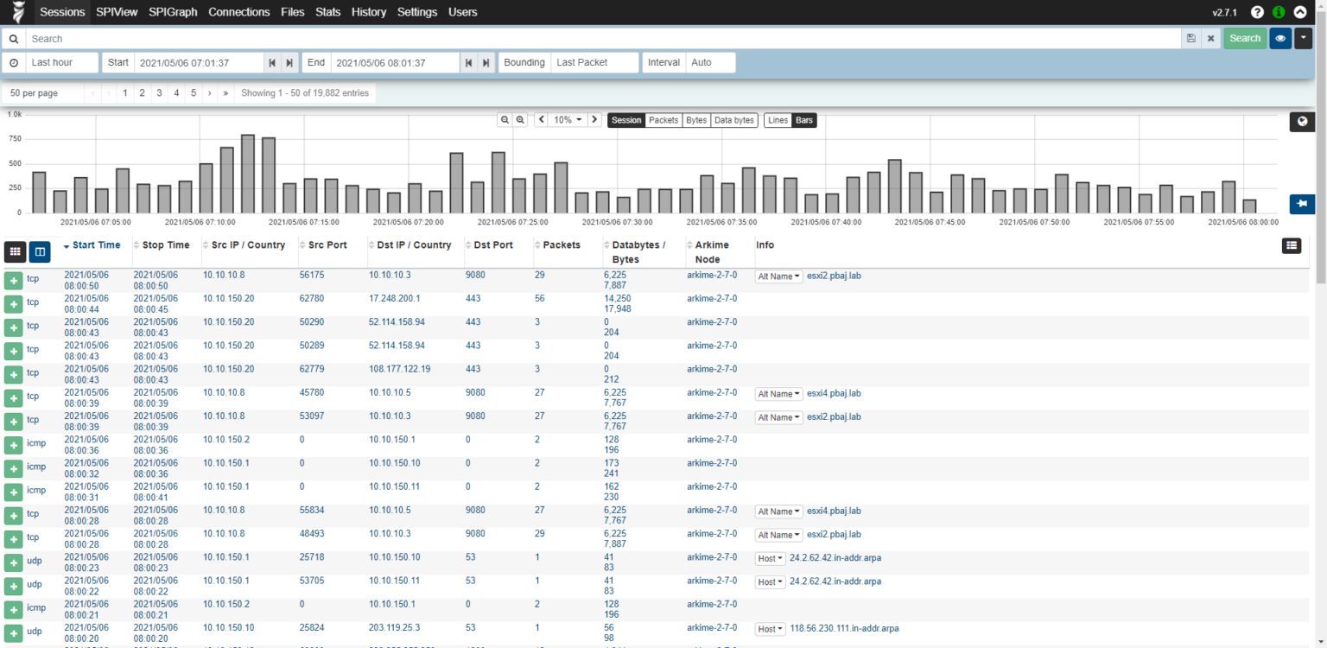The height and width of the screenshot is (648, 1327).
Task: Open the column configuration icon above the table
Action: [1291, 245]
